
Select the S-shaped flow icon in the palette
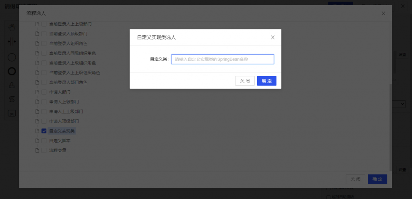click(12, 99)
